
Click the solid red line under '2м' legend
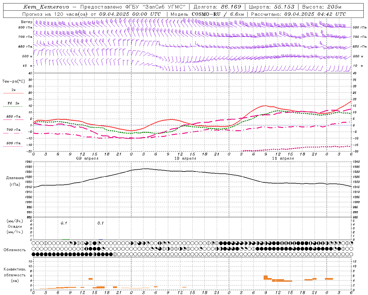pyautogui.click(x=13, y=93)
